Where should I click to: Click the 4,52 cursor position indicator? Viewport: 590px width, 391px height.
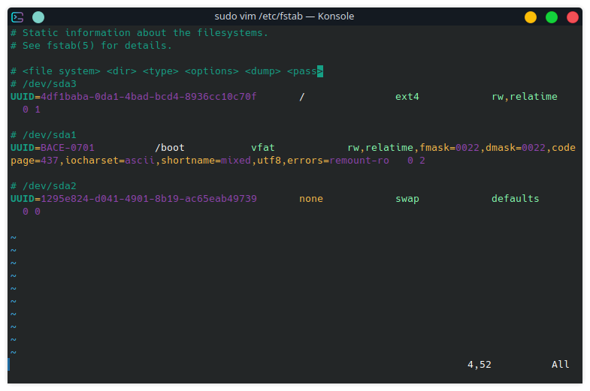[479, 365]
